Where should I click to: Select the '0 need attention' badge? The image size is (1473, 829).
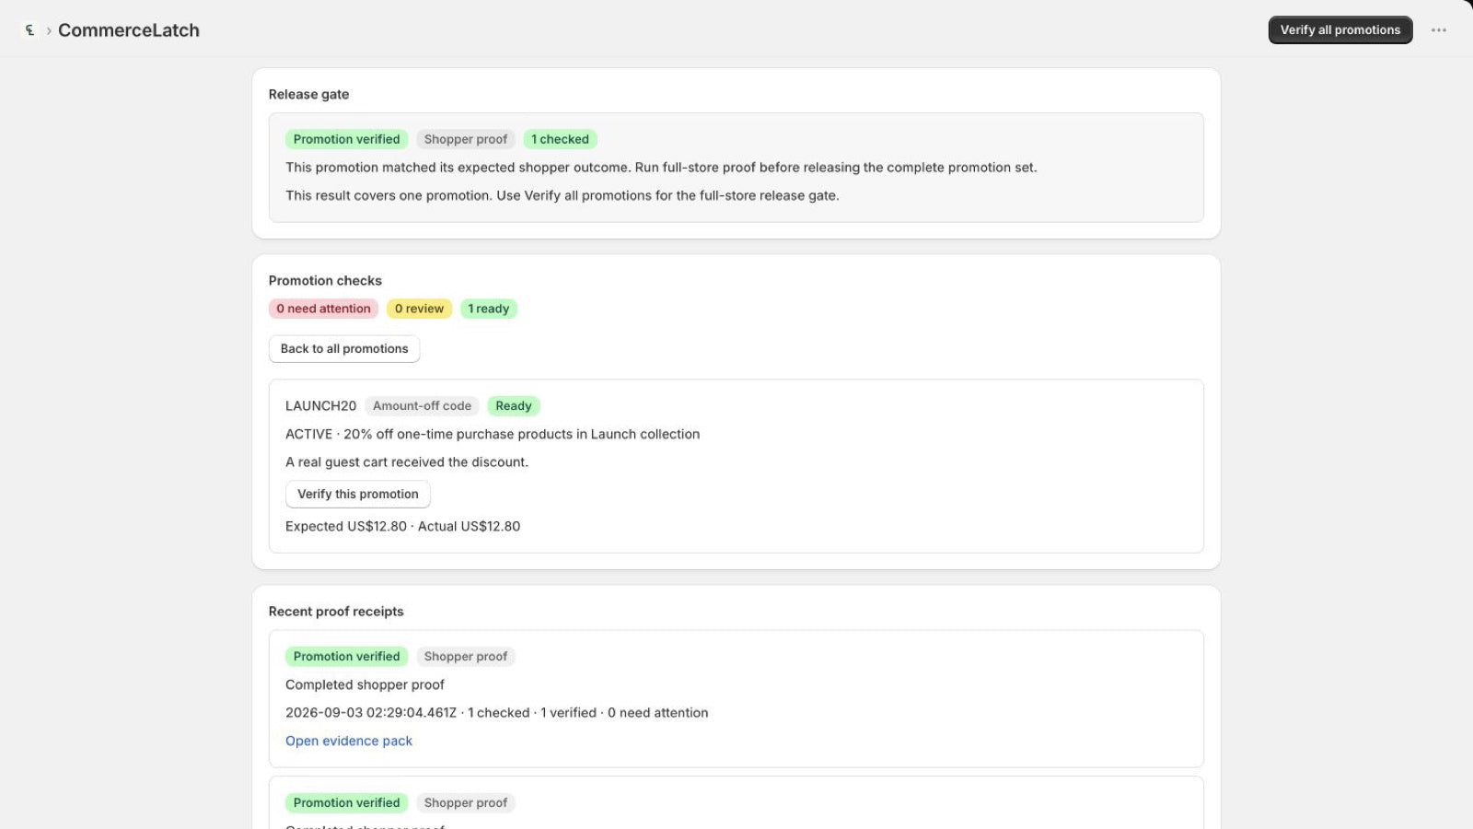pos(323,309)
